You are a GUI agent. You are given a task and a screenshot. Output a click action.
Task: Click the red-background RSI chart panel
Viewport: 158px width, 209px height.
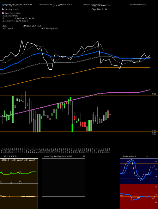click(x=139, y=196)
